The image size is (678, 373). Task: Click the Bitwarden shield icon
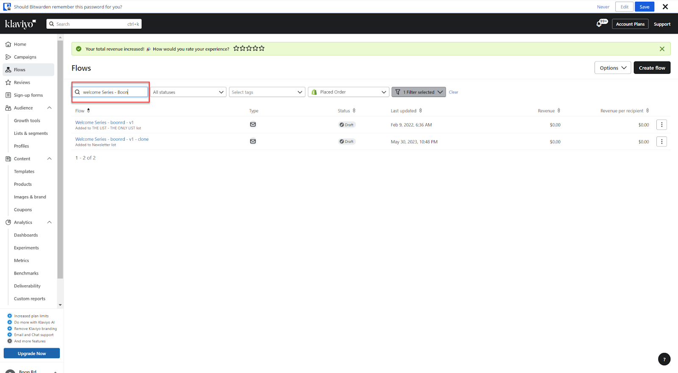pos(7,7)
